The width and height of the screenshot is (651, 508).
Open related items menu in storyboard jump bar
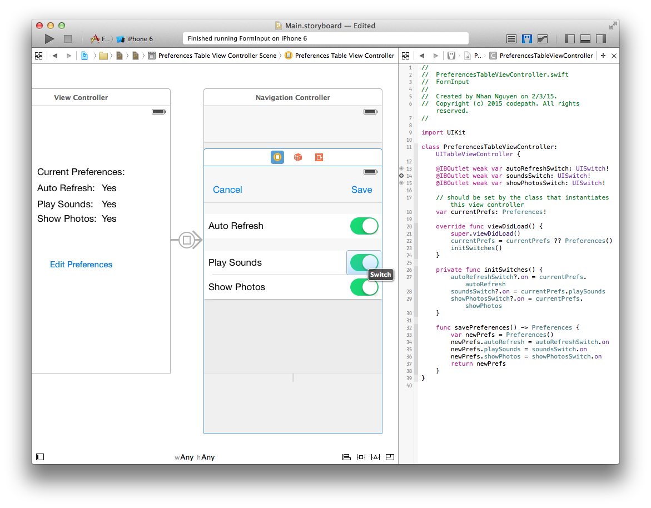(38, 56)
